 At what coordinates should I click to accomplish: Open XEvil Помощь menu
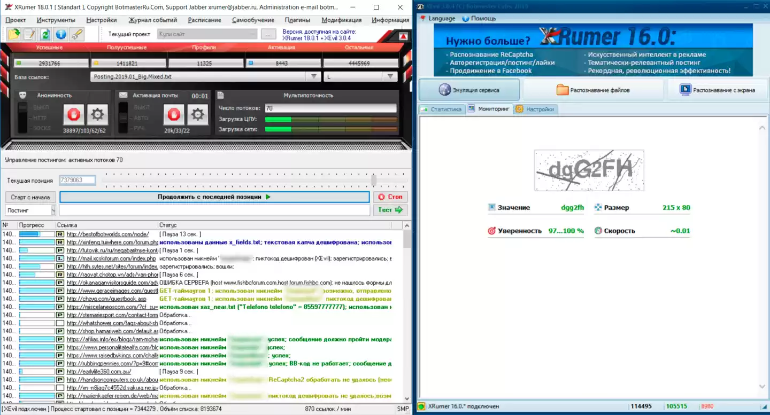pyautogui.click(x=479, y=18)
